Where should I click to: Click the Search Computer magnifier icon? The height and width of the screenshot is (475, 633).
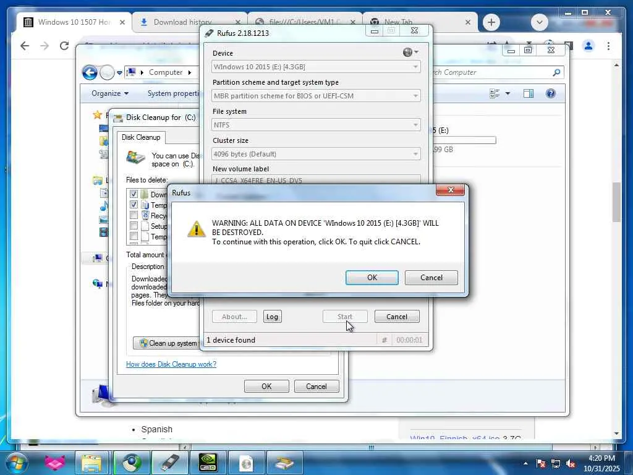pos(556,72)
